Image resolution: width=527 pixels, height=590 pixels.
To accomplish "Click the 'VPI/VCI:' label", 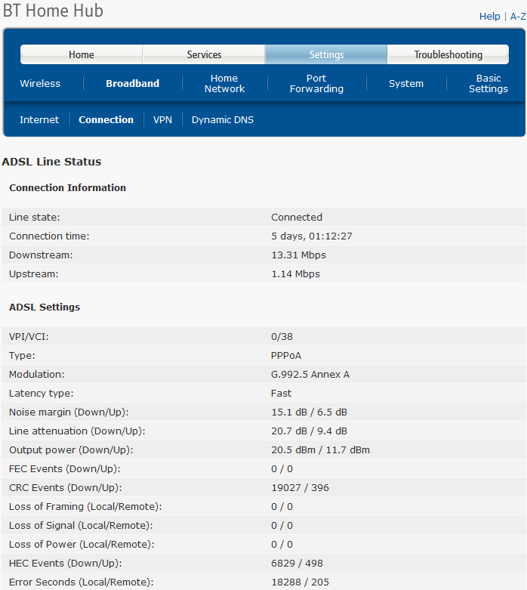I will [x=29, y=336].
